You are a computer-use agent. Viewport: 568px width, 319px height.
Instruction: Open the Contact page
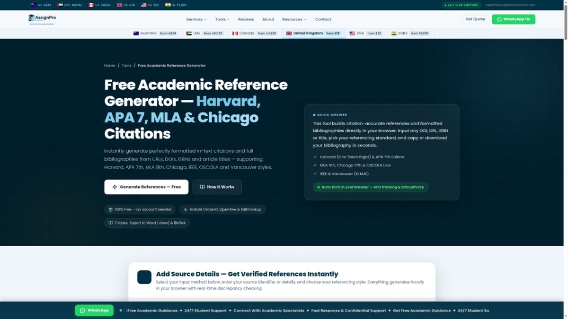pos(323,19)
